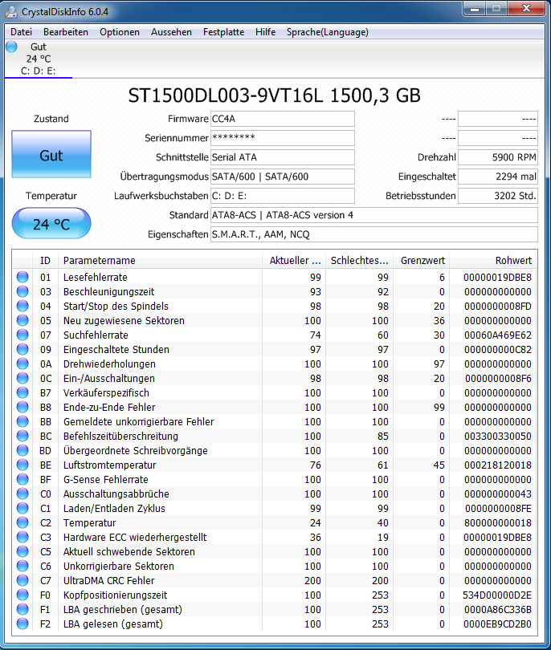Close the CrystalDiskInfo window
Image resolution: width=551 pixels, height=650 pixels.
coord(527,8)
